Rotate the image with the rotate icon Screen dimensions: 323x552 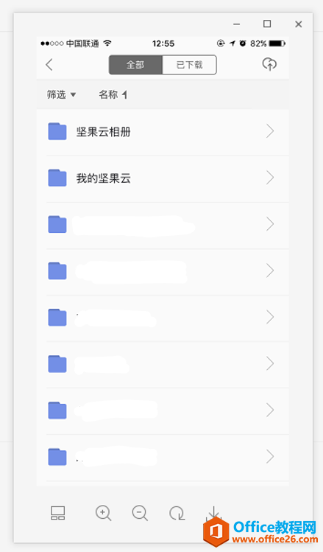click(177, 513)
